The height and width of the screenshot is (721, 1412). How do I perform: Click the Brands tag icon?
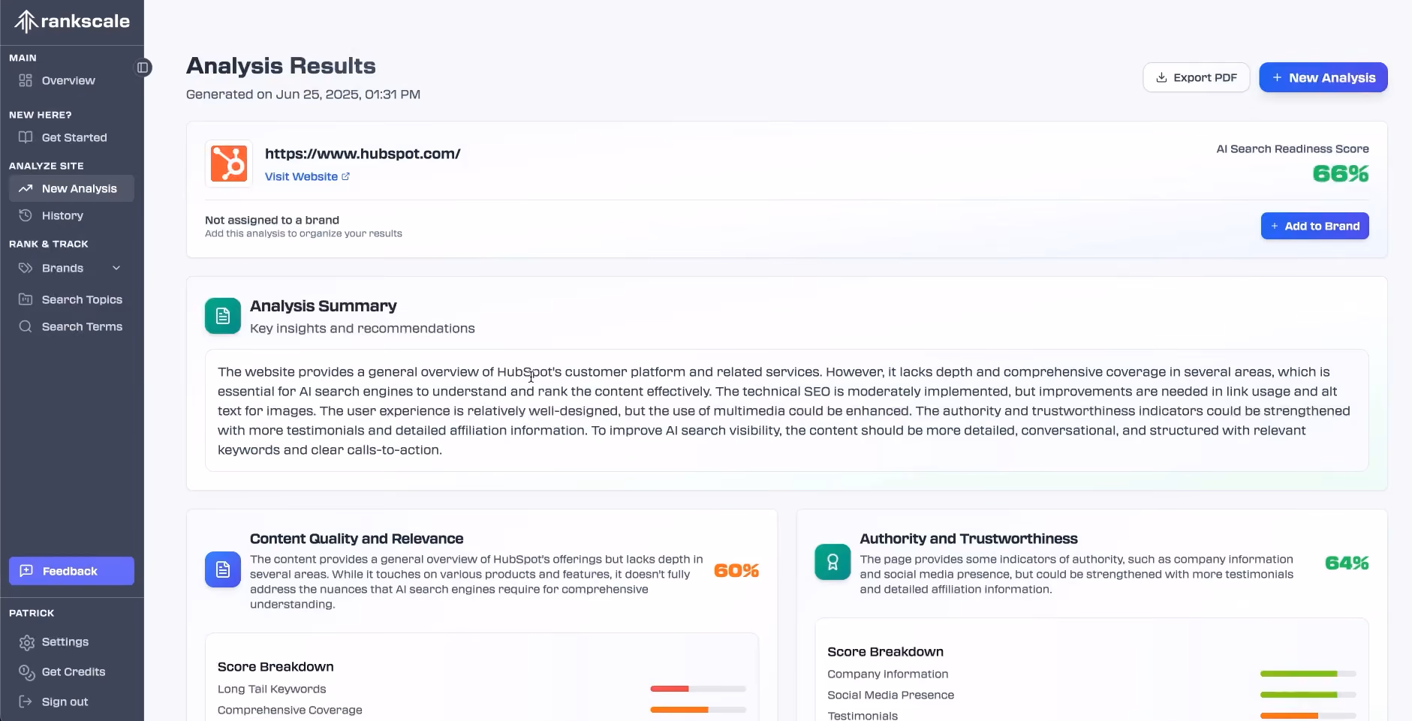[x=26, y=268]
